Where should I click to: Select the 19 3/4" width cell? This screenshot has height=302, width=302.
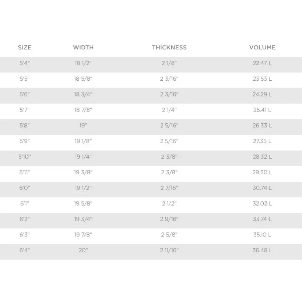pyautogui.click(x=83, y=219)
